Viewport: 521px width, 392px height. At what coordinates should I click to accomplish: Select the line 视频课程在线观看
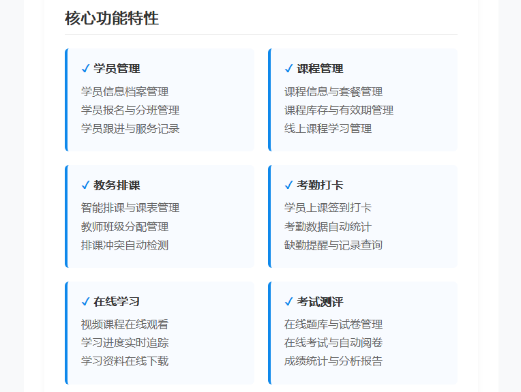pyautogui.click(x=125, y=325)
